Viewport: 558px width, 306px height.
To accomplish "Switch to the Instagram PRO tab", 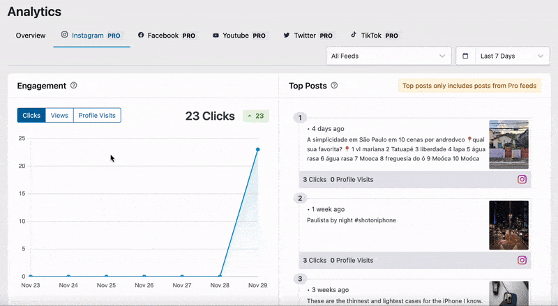I will (91, 36).
